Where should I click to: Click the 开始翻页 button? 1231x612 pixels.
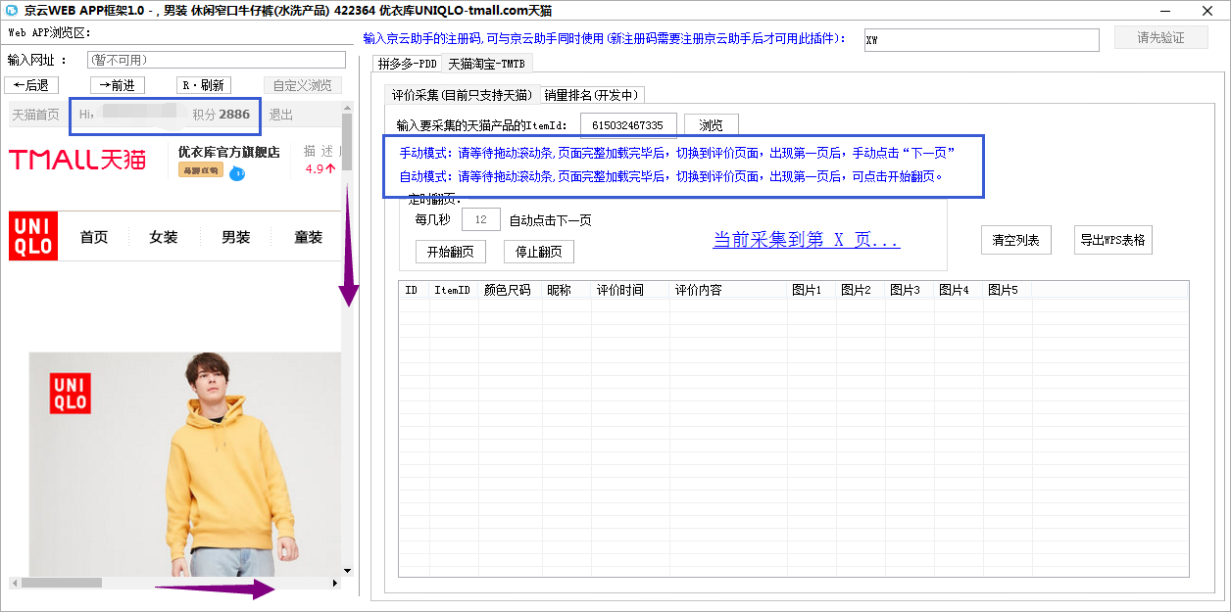click(x=451, y=252)
